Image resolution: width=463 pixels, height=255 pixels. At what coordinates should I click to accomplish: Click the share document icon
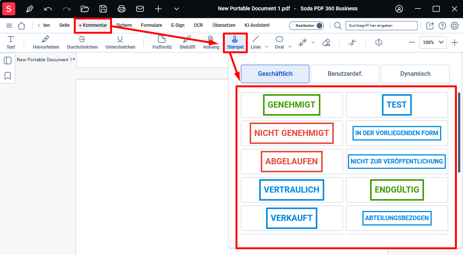430,26
